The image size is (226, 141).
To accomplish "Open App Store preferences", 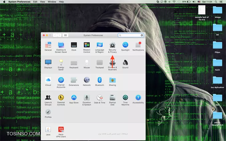I will point(74,99).
